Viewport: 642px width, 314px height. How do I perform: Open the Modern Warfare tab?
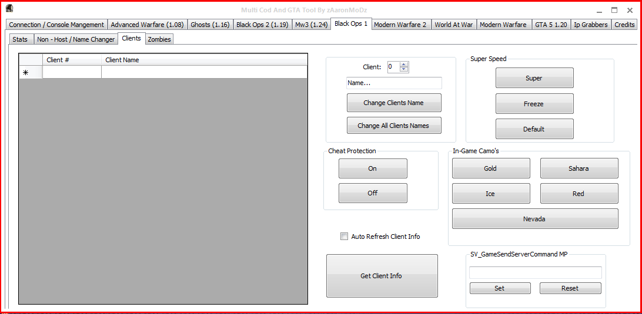[x=503, y=25]
